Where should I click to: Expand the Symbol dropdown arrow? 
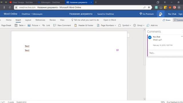[130, 25]
